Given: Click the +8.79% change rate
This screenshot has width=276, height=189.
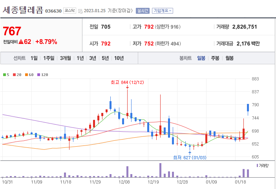Looking at the screenshot, I should click(46, 42).
